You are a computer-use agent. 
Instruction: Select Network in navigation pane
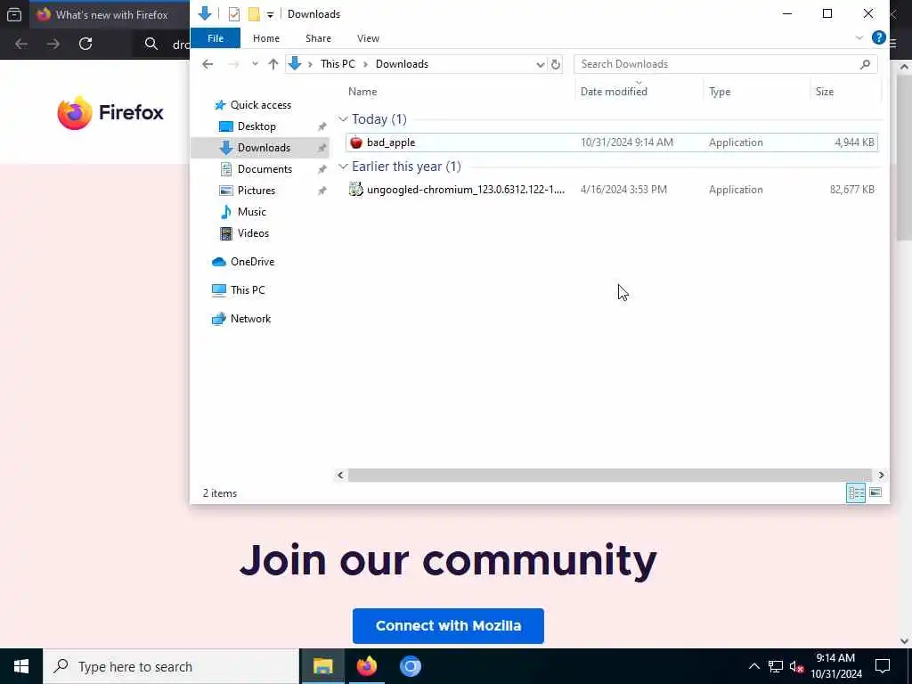[x=250, y=319]
